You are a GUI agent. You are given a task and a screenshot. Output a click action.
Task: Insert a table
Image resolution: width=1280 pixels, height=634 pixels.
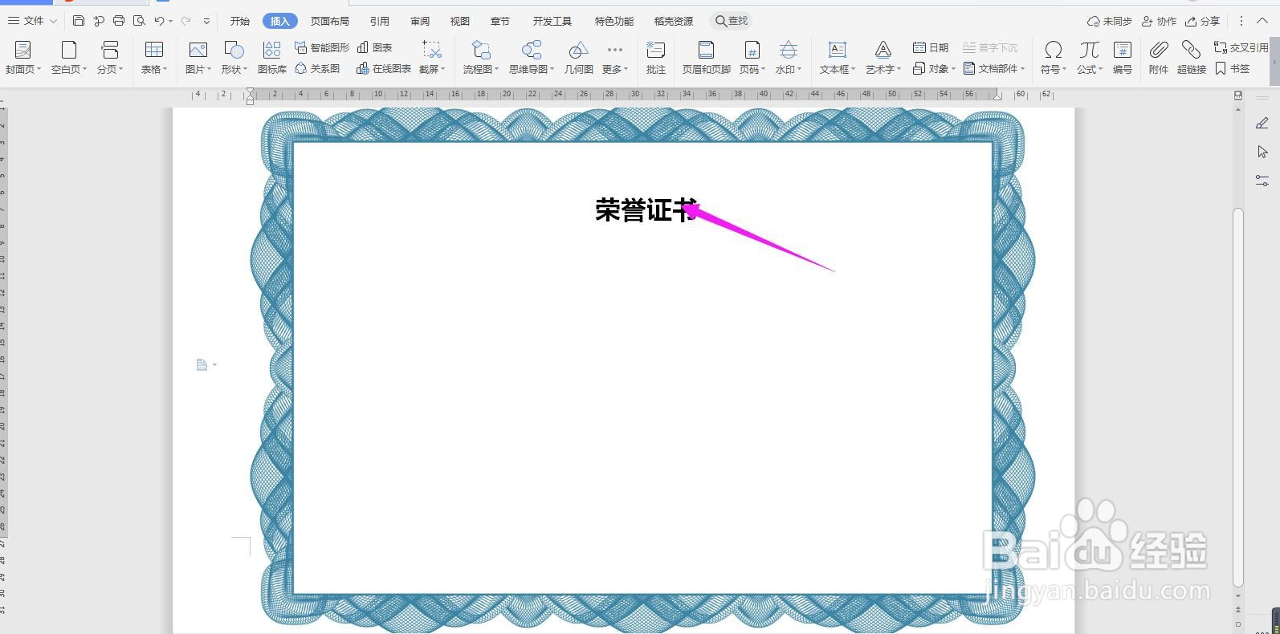click(154, 58)
